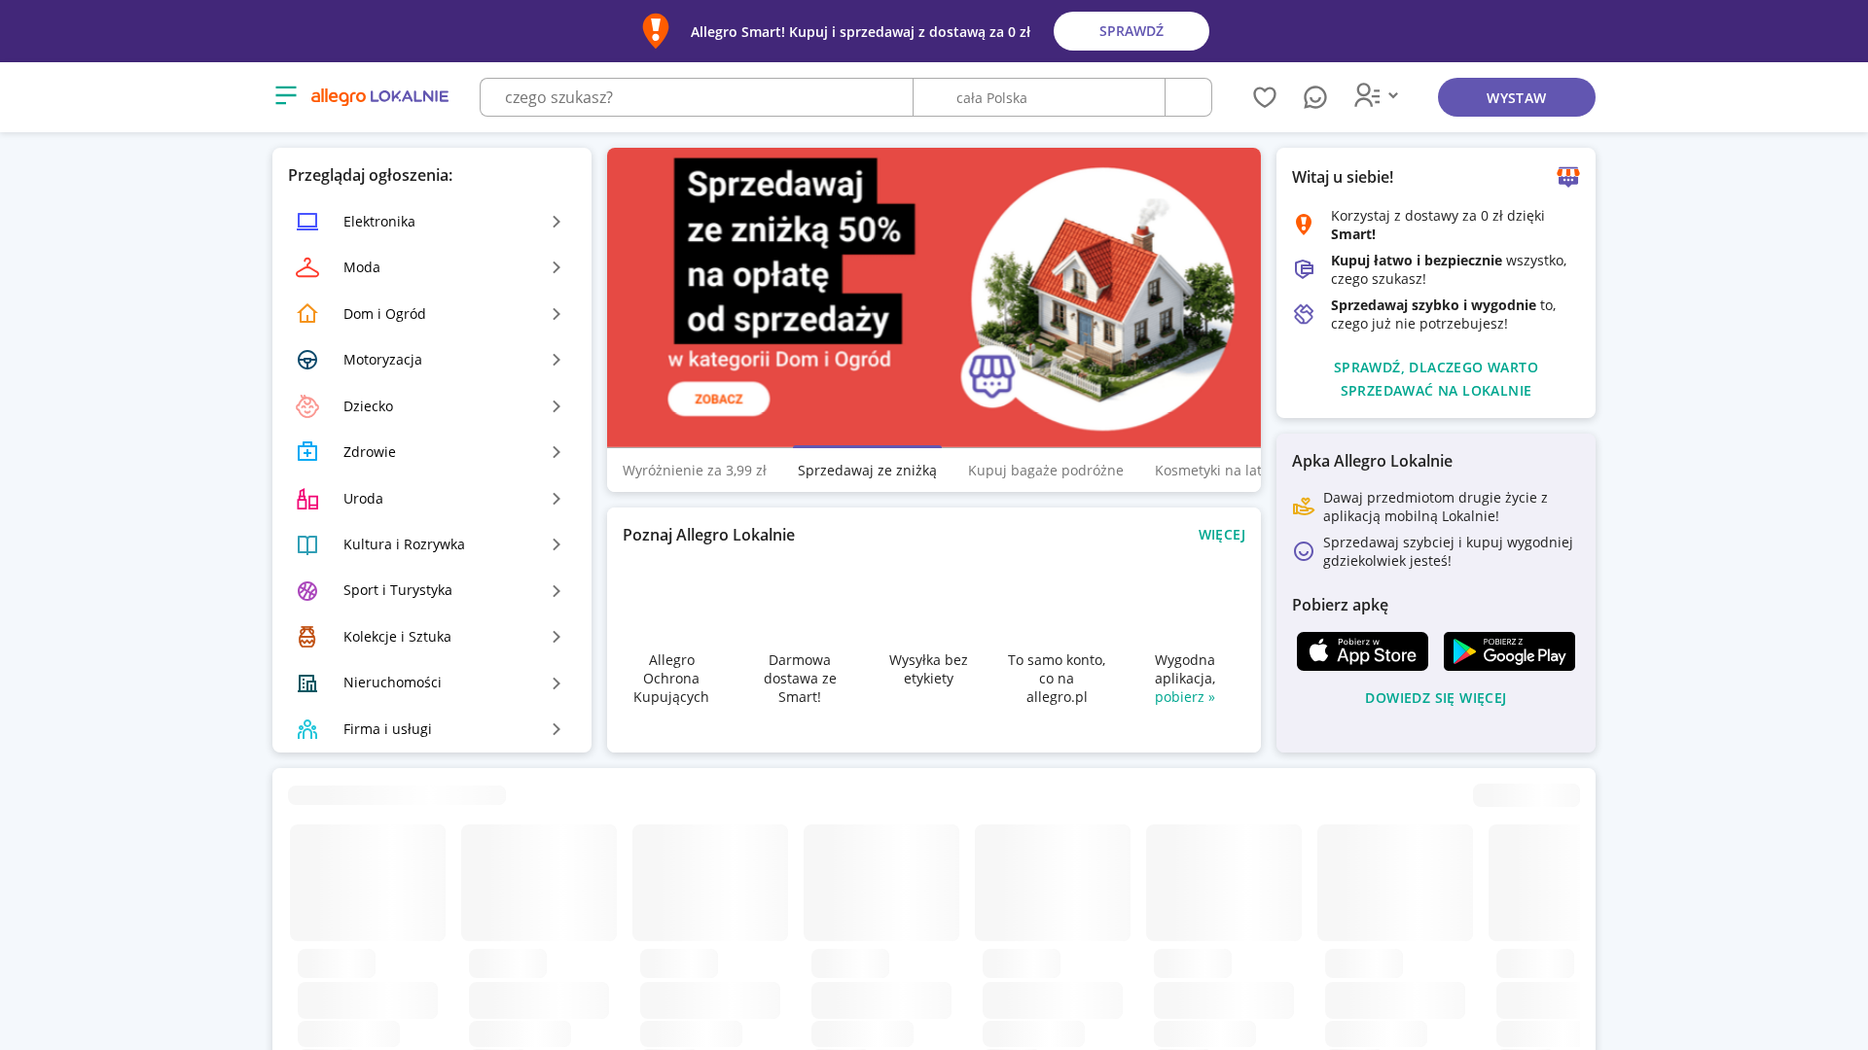Click the Kolekcje i Sztuka vase icon
The width and height of the screenshot is (1868, 1050).
click(x=307, y=637)
